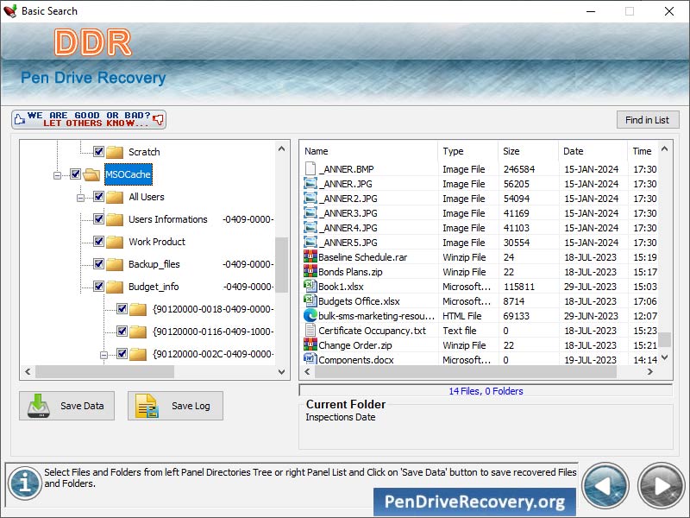Click the forward navigation arrow button
This screenshot has height=518, width=690.
660,486
